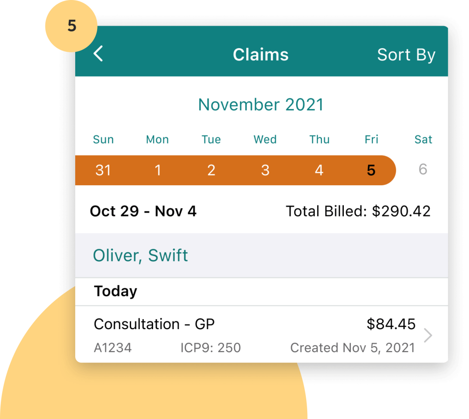Screen dimensions: 469x419
Task: Select the highlighted date 5
Action: click(x=371, y=170)
